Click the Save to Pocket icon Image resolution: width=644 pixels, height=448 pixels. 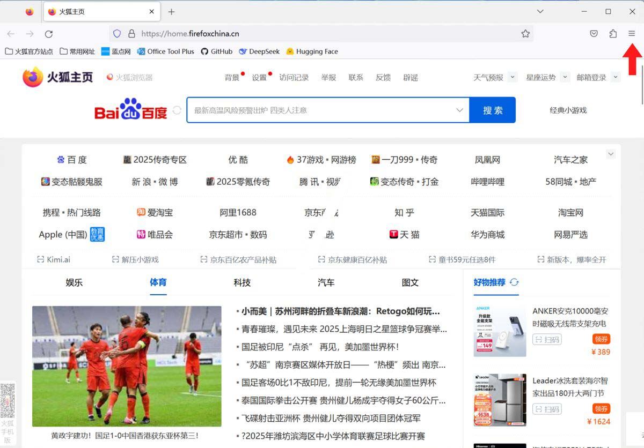[x=594, y=33]
